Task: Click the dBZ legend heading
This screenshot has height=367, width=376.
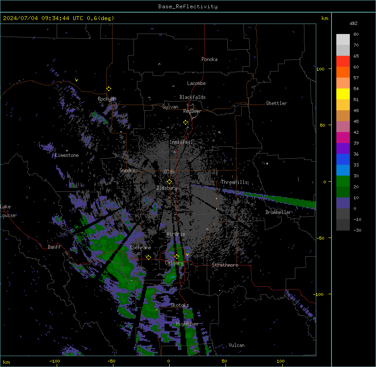Action: (353, 23)
